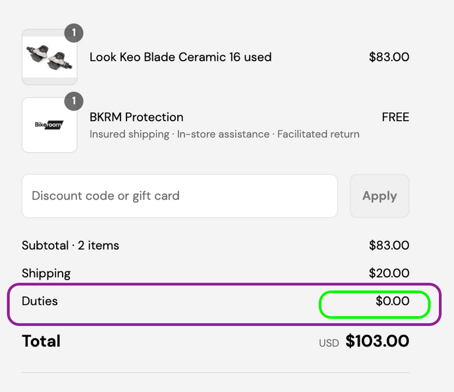This screenshot has height=392, width=454.
Task: Click the Look Keo pedals product thumbnail
Action: (x=49, y=57)
